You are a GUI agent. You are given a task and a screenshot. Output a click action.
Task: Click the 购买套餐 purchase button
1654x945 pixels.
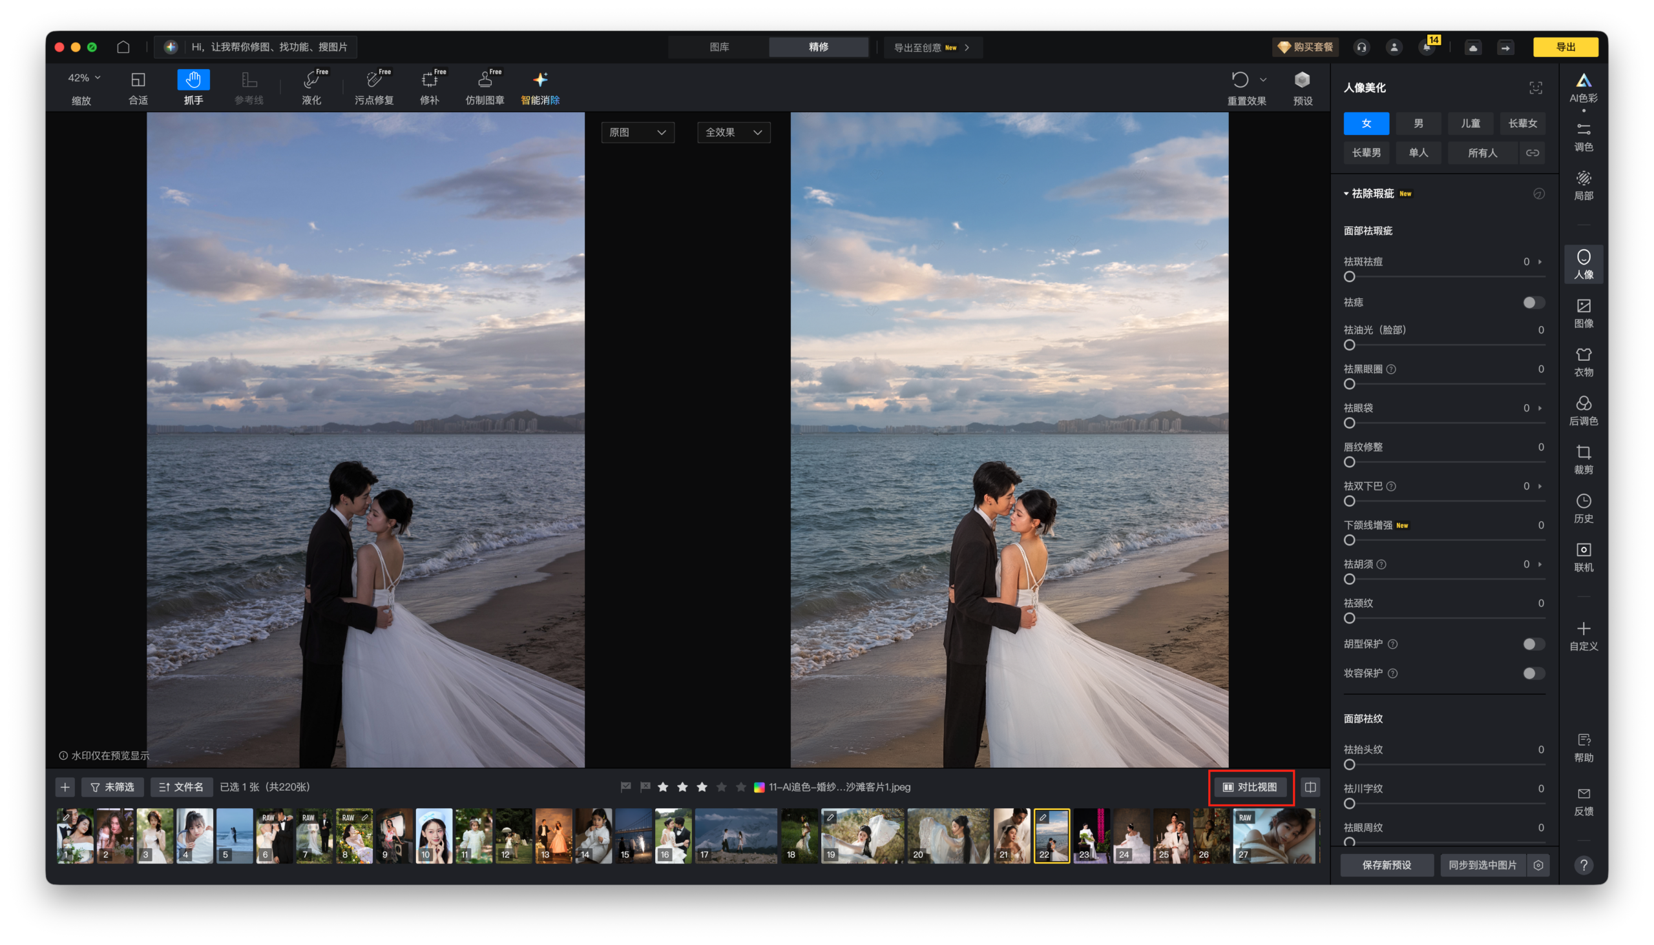click(x=1305, y=47)
